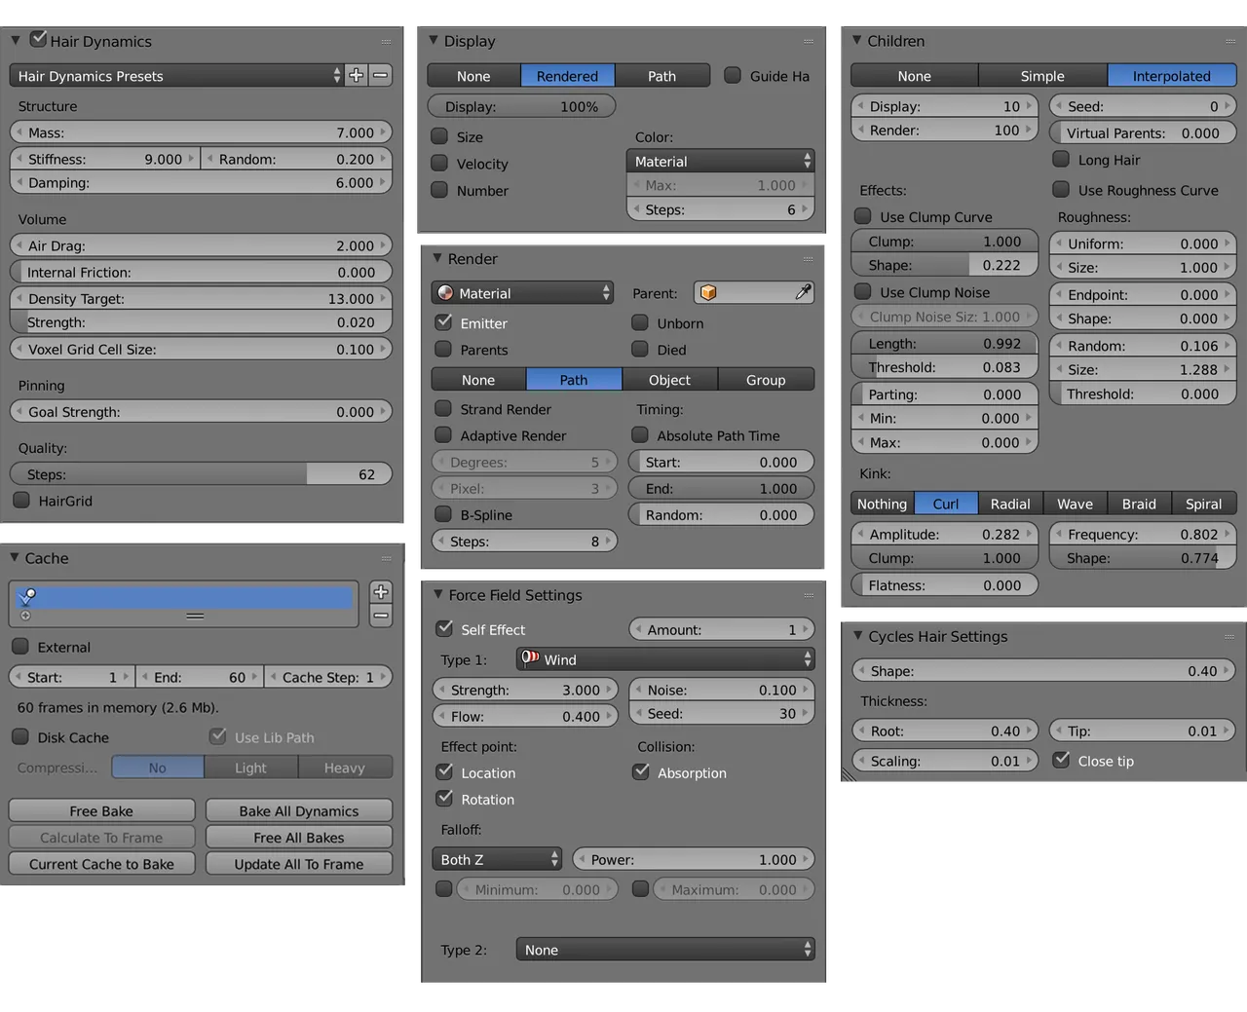Select Spiral kink type
Screen dimensions: 1247x1012
[1204, 504]
